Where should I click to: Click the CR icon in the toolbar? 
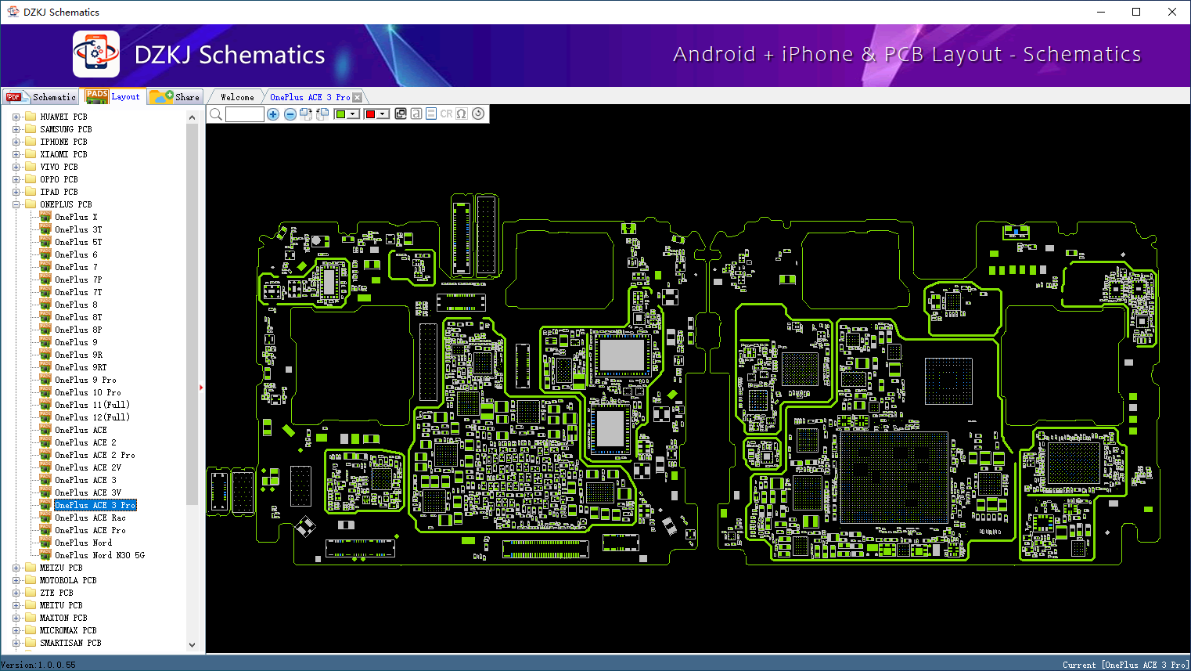[x=446, y=114]
